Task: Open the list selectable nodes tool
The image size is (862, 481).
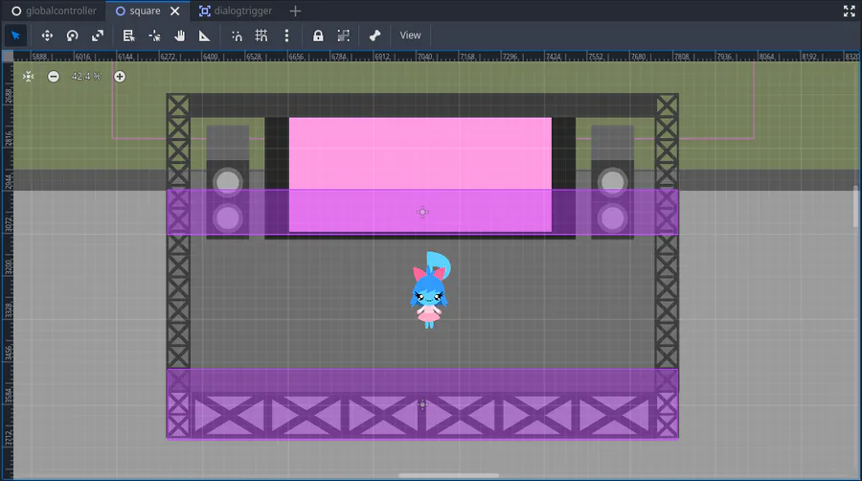Action: tap(128, 35)
